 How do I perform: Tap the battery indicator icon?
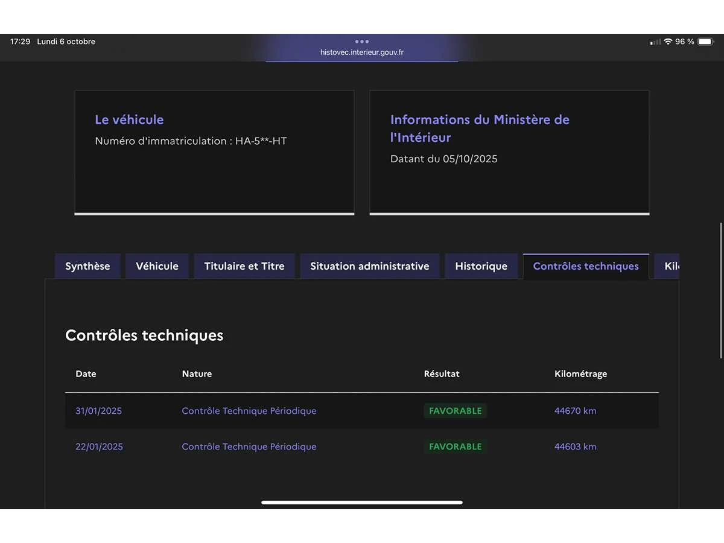coord(705,42)
